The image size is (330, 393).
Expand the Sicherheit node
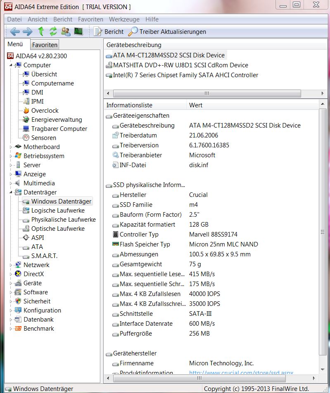coord(11,301)
